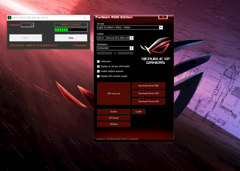240x171 pixels.
Task: Enable the Fullscreen checkbox
Action: pos(98,61)
